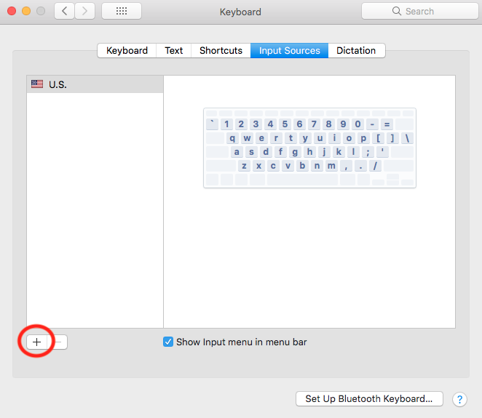Close the Keyboard preferences window
482x418 pixels.
pos(11,12)
